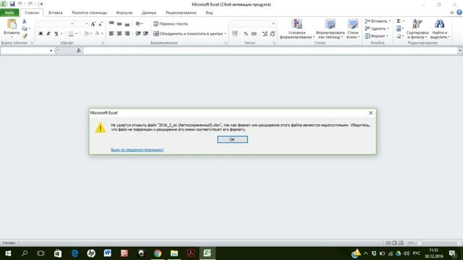Click Объединить и поместить в центре
Screen dimensions: 463x260
pyautogui.click(x=190, y=34)
